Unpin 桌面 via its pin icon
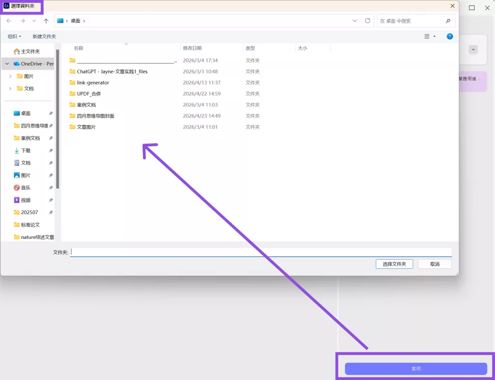Screen dimensions: 495x380 [51, 113]
